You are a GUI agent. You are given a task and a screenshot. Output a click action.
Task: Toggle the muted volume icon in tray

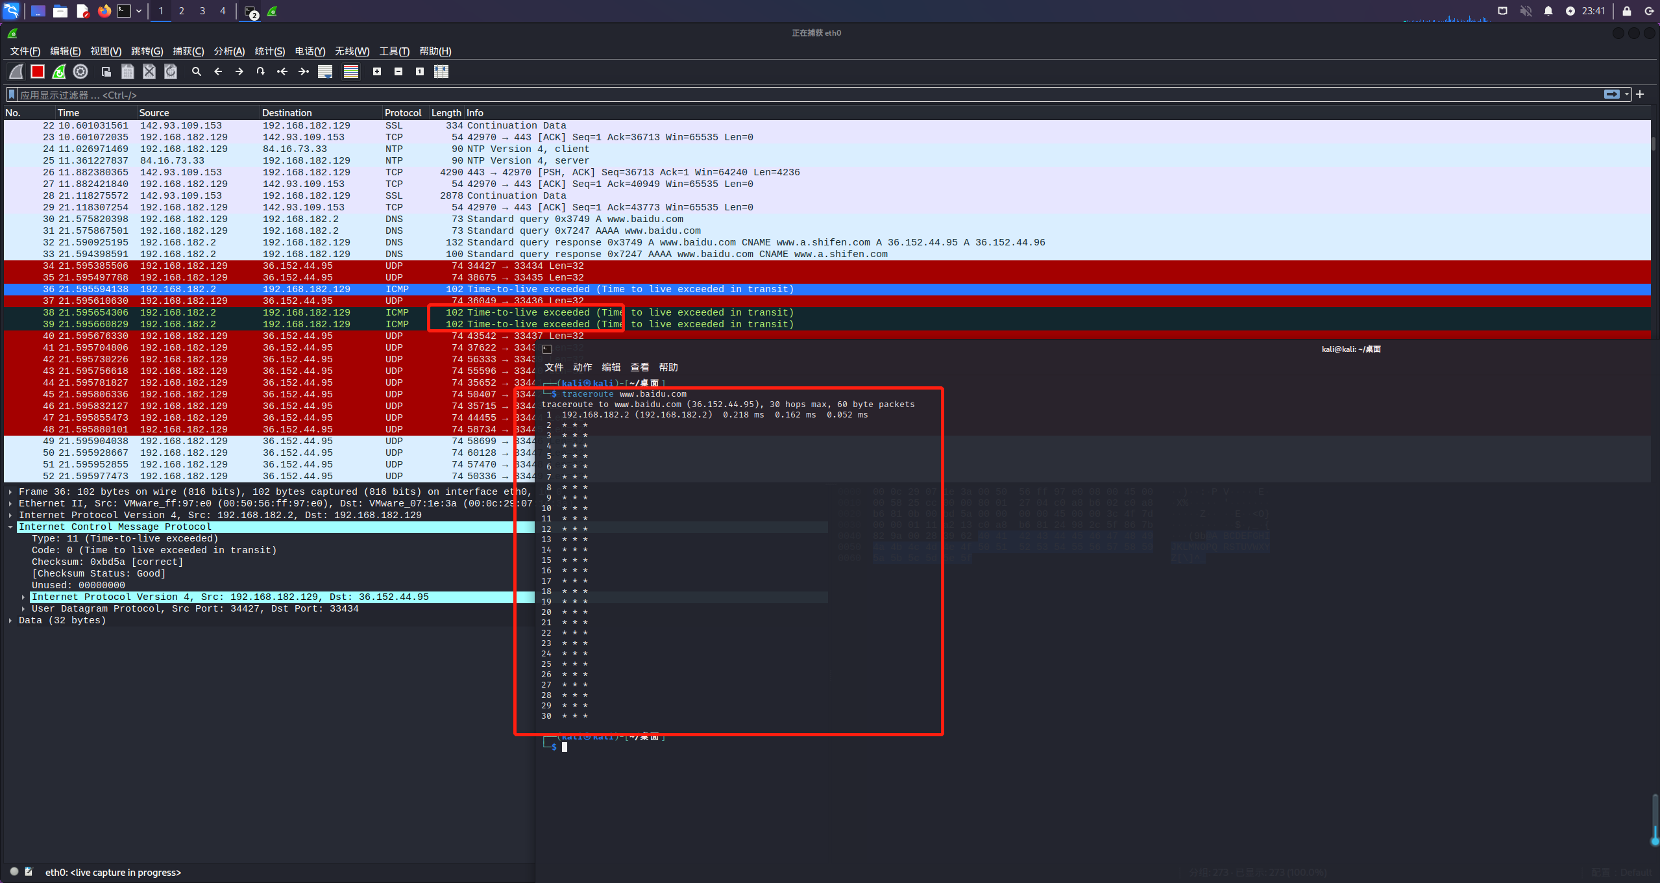[1526, 11]
